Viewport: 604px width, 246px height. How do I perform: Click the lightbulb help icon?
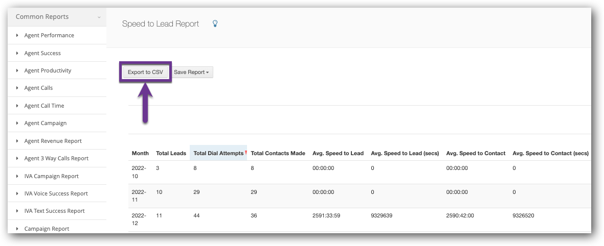coord(215,23)
